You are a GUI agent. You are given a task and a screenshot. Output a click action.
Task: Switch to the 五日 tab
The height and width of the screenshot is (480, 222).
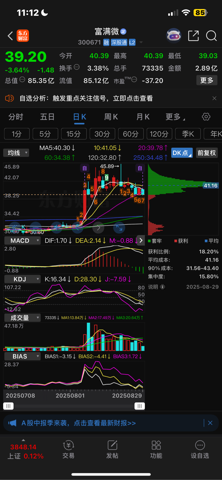[x=47, y=117]
